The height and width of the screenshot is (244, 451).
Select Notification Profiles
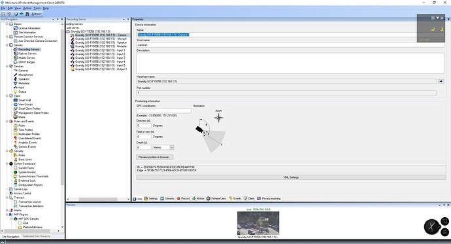pos(29,134)
